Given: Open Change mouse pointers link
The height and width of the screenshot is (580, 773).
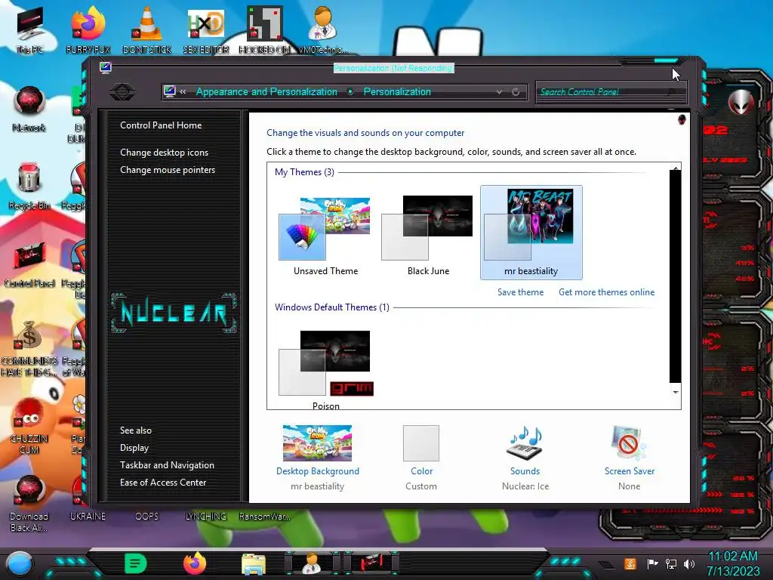Looking at the screenshot, I should pos(168,170).
